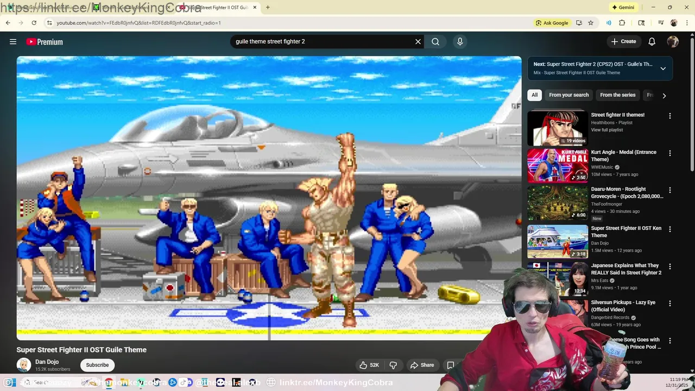
Task: Open Mrs Eats channel name
Action: point(601,281)
